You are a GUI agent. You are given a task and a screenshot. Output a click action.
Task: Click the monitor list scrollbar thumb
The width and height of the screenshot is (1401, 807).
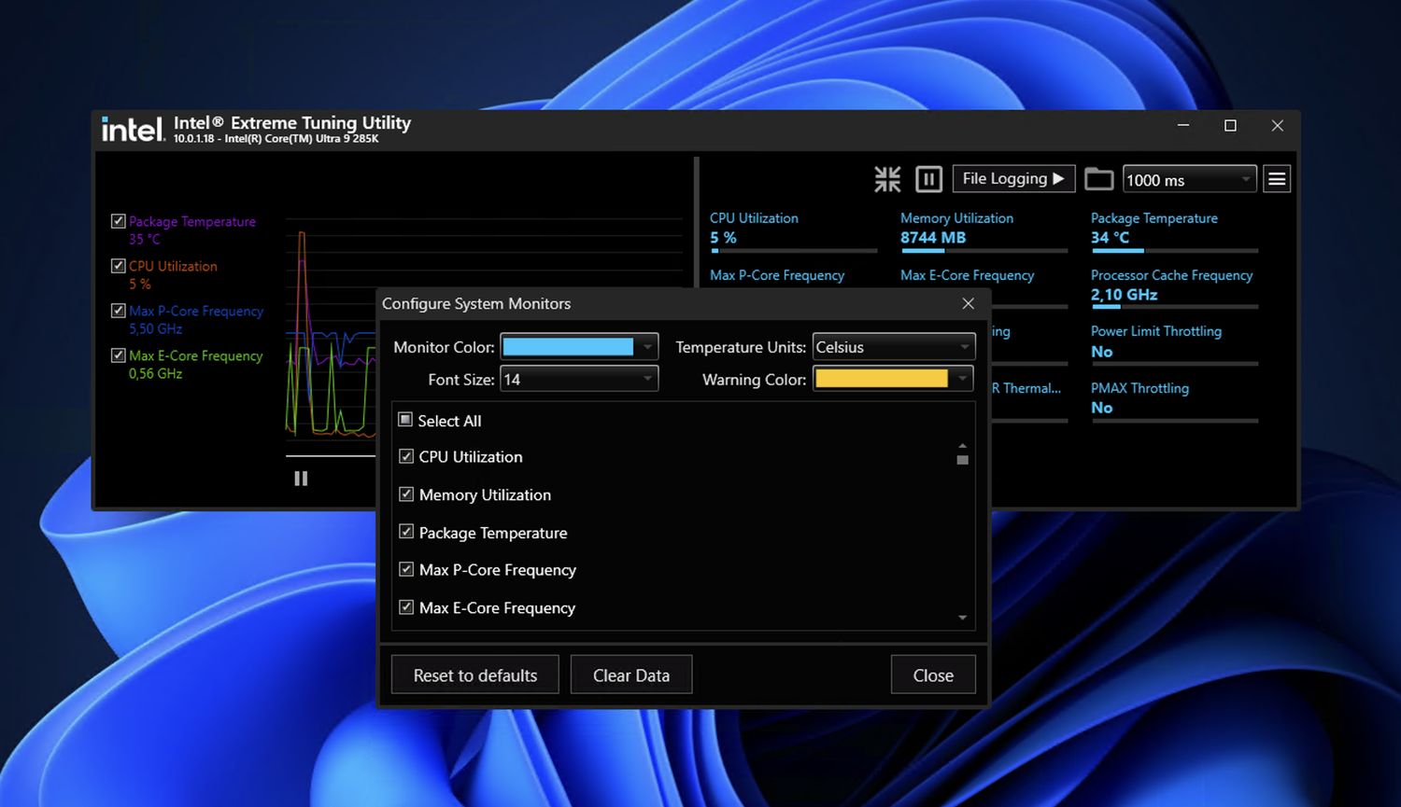pyautogui.click(x=963, y=460)
